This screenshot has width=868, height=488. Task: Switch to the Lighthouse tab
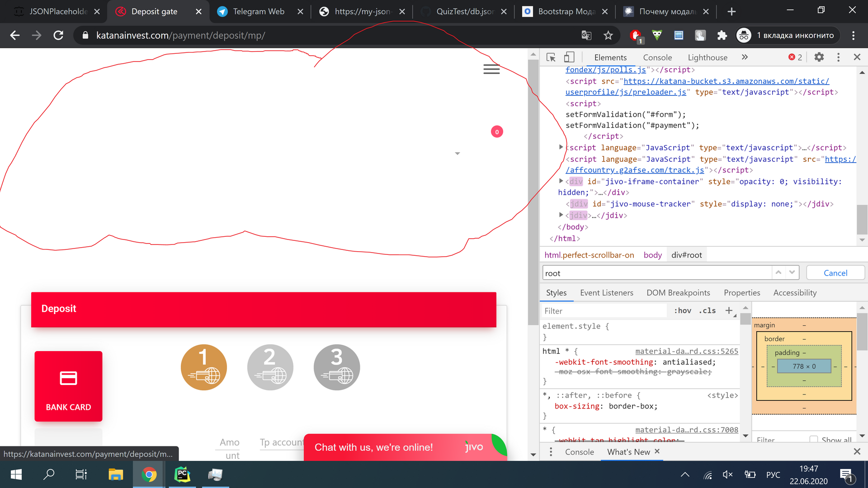tap(708, 57)
